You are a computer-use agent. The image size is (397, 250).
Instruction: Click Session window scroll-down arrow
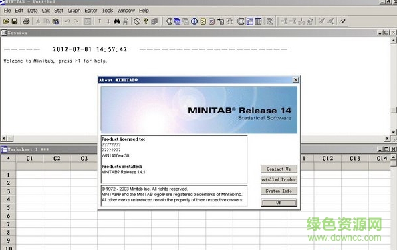394,132
